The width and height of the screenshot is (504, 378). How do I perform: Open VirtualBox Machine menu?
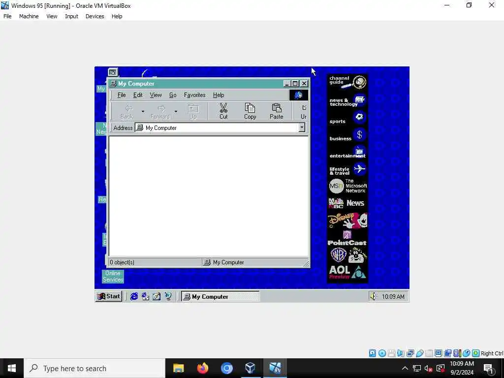click(29, 16)
